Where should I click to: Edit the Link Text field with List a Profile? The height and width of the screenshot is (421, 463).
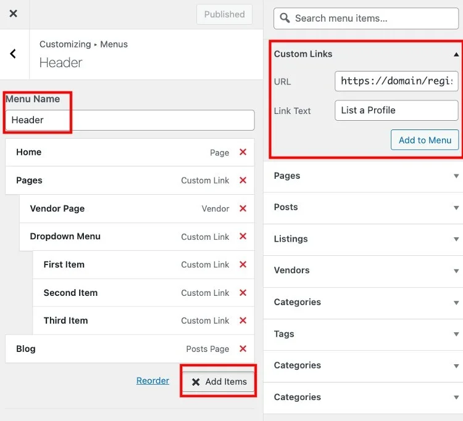click(x=396, y=110)
